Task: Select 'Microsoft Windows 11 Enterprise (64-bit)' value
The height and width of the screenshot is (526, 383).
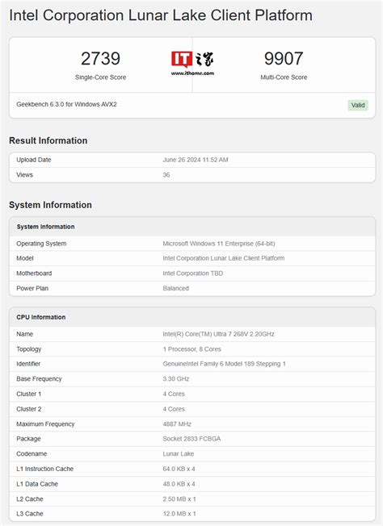Action: click(x=219, y=244)
